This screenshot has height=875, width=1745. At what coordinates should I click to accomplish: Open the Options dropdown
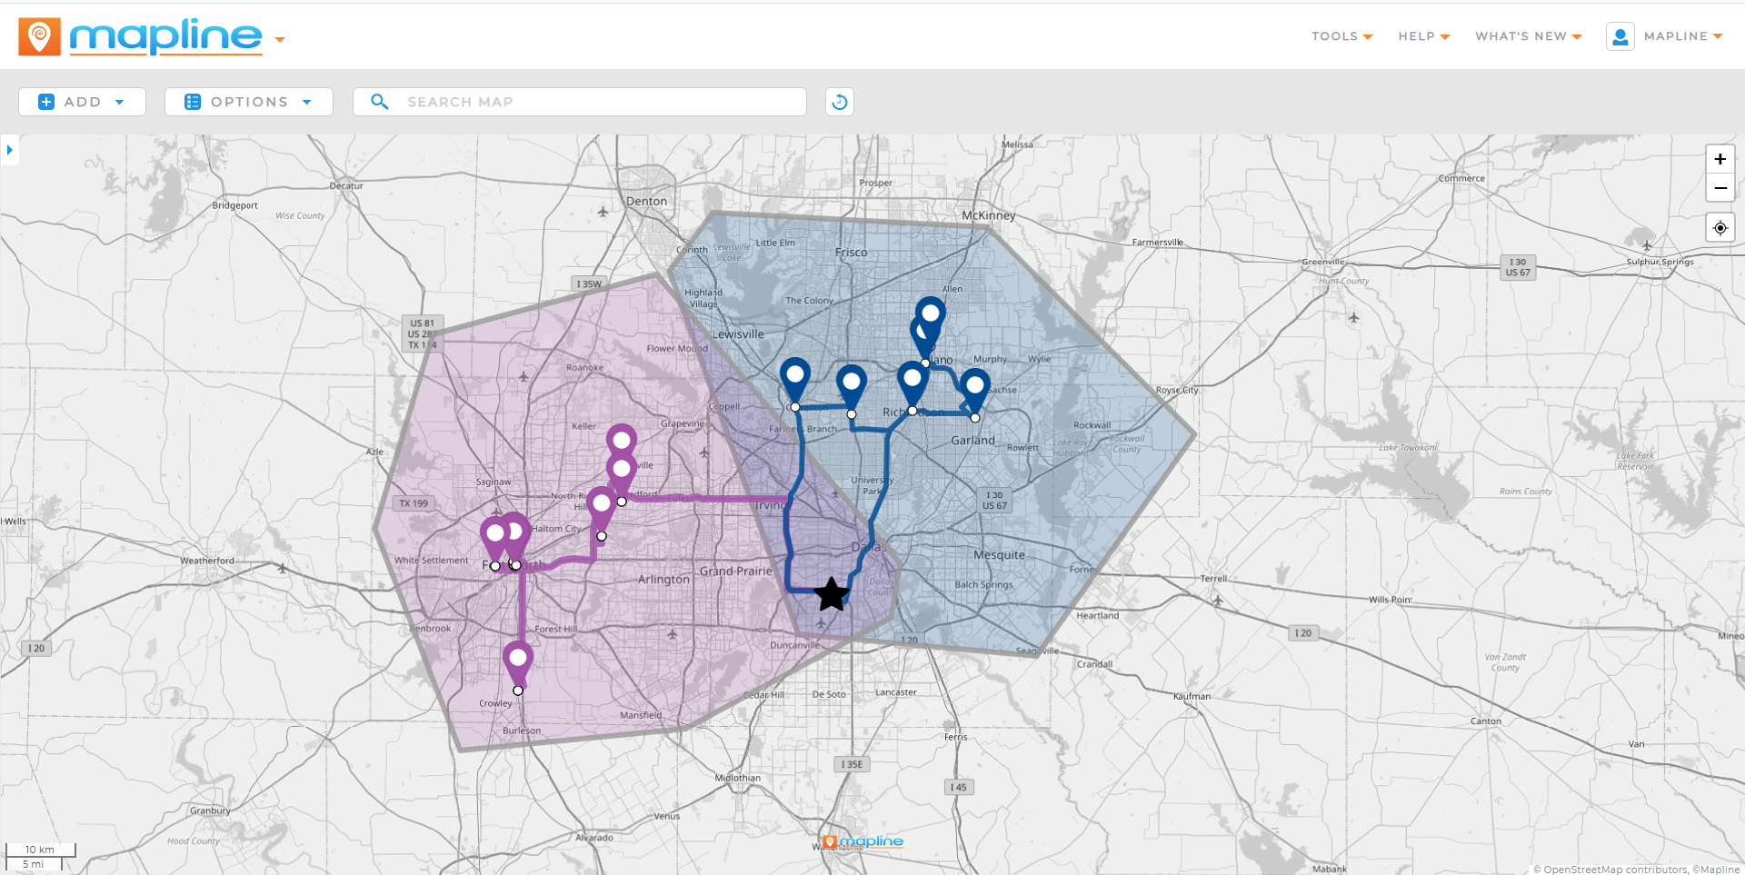pos(248,102)
